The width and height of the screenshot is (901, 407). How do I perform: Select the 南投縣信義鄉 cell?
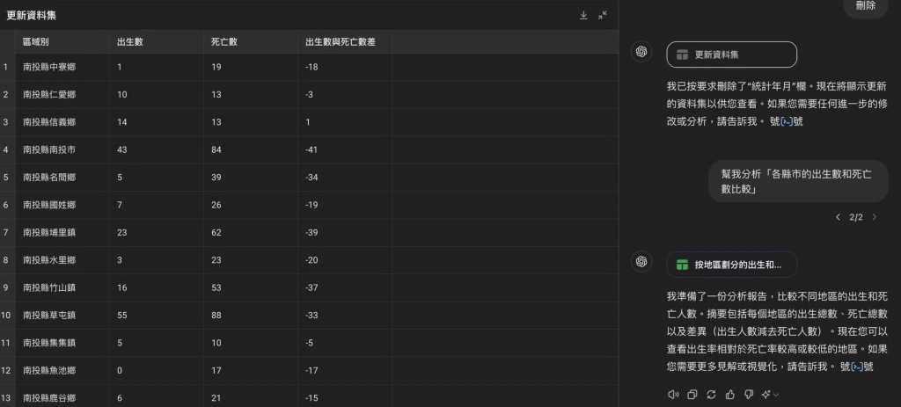(62, 122)
